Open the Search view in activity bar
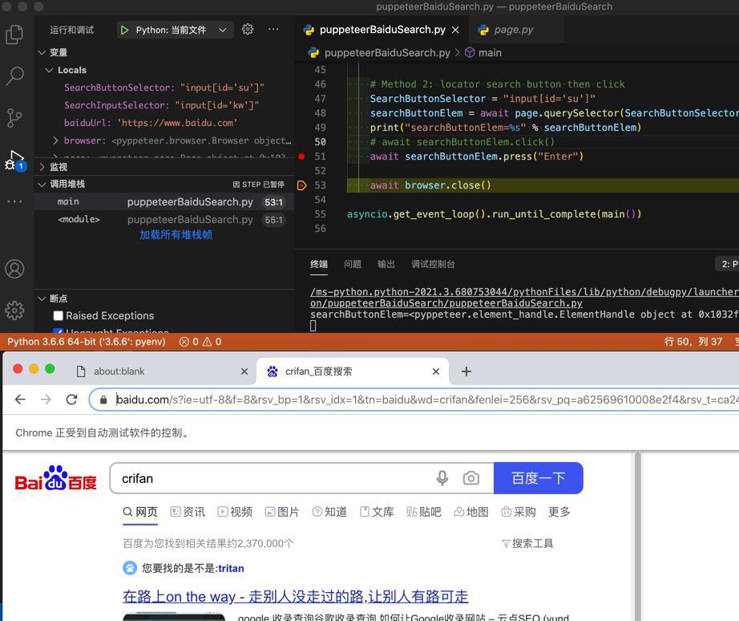739x621 pixels. tap(14, 75)
